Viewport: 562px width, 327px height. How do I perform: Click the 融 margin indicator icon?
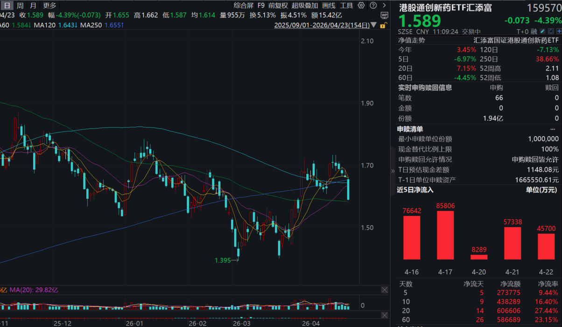tap(534, 31)
